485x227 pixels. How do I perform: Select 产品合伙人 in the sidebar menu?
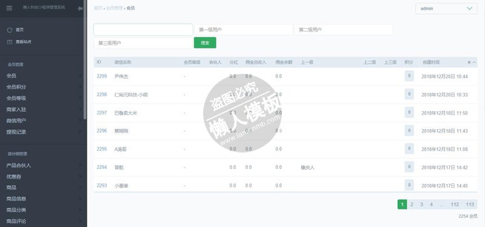point(19,165)
